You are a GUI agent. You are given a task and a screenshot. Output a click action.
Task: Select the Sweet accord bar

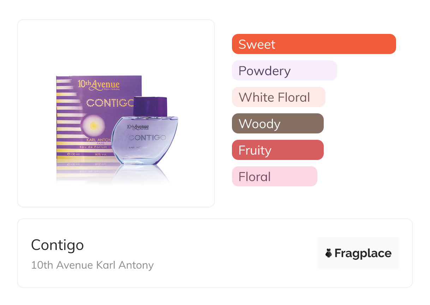click(313, 44)
